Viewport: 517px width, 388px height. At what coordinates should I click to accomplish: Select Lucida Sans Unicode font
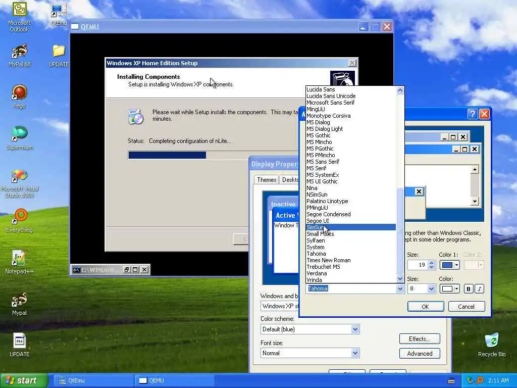tap(351, 96)
